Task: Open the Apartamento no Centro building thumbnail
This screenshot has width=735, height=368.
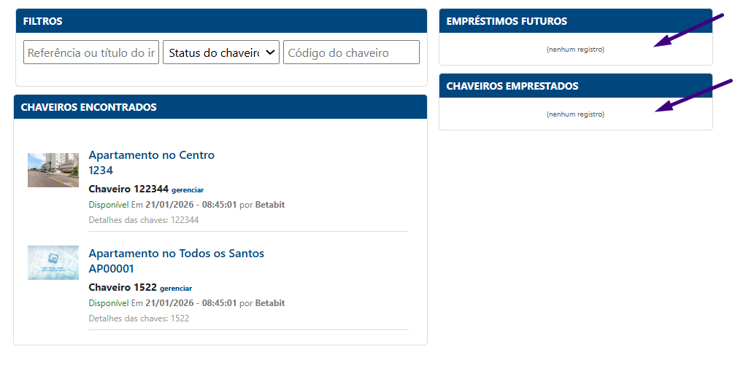Action: (53, 170)
